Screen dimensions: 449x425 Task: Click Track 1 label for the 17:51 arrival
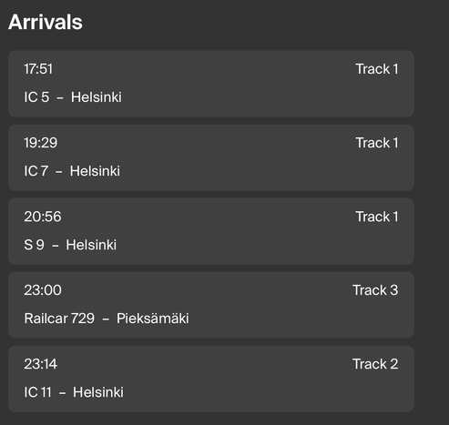pyautogui.click(x=377, y=69)
